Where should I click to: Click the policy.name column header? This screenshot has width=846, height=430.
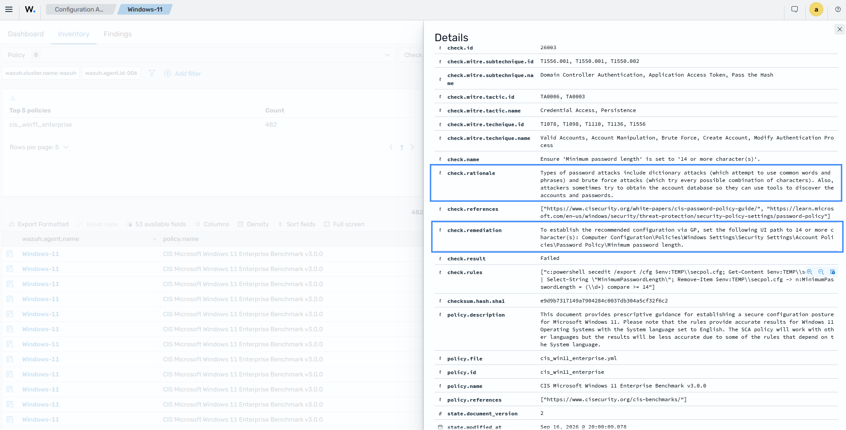181,239
